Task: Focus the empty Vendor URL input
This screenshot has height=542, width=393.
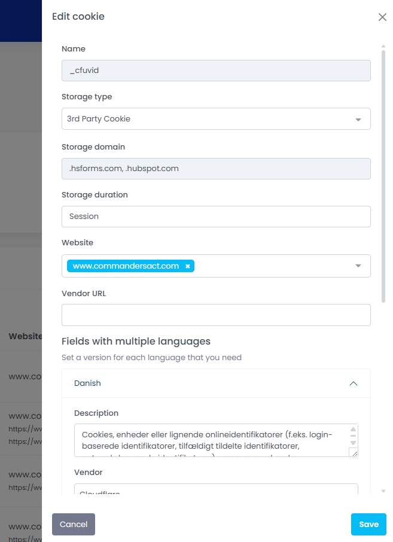Action: pyautogui.click(x=216, y=315)
